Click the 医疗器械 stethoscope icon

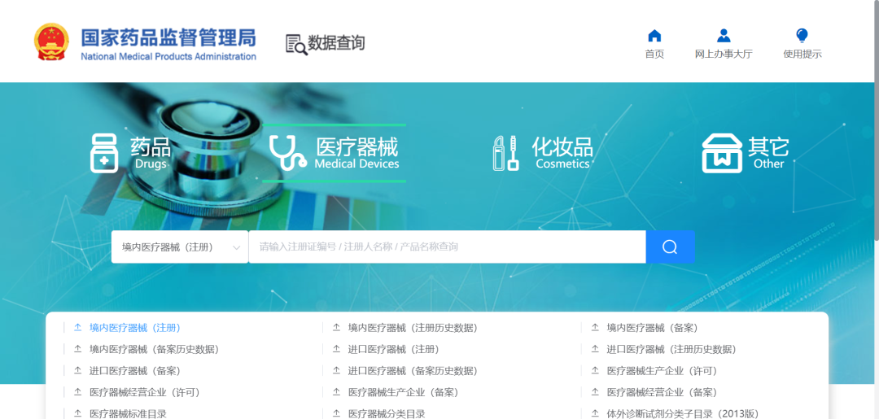(286, 153)
